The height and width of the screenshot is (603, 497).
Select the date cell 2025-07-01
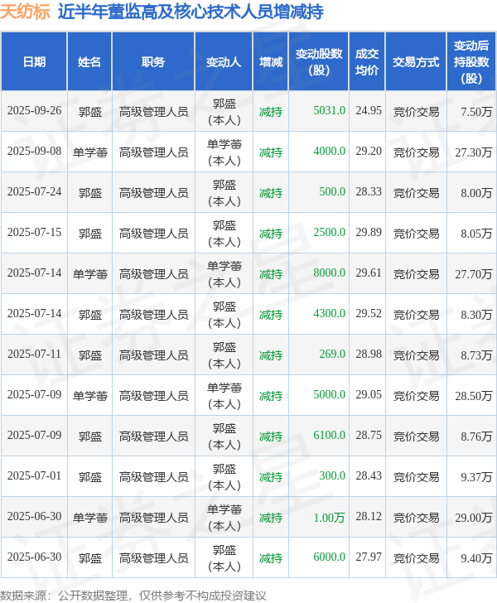coord(34,476)
